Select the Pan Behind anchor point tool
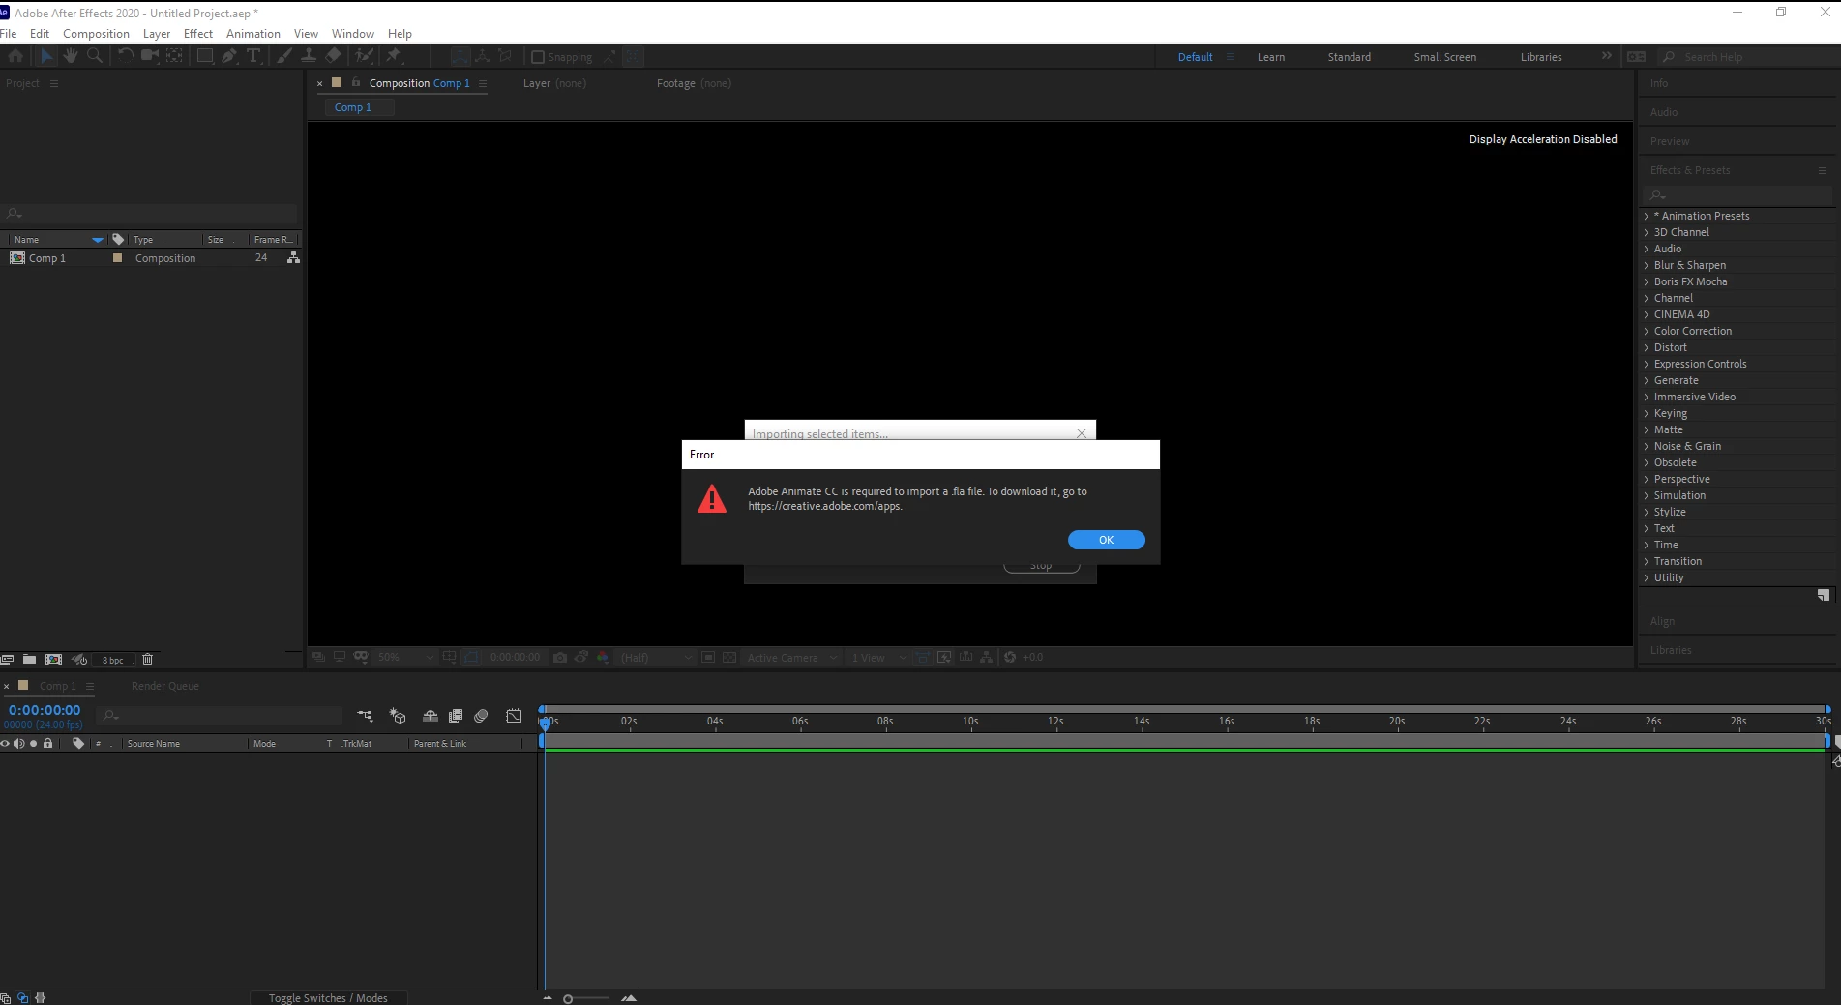This screenshot has width=1841, height=1005. coord(175,56)
